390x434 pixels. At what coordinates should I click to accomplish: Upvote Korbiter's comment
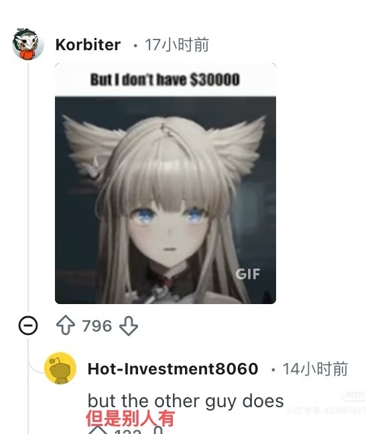click(x=66, y=325)
